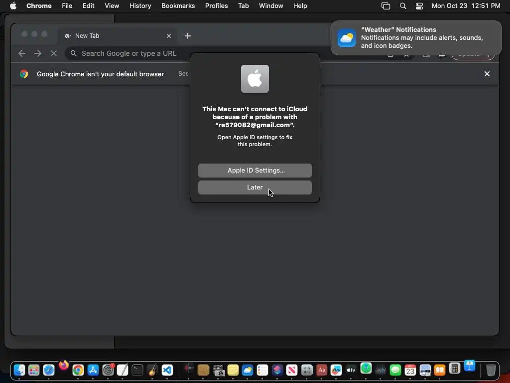Launch Visual Studio Code from the Dock

click(x=167, y=370)
